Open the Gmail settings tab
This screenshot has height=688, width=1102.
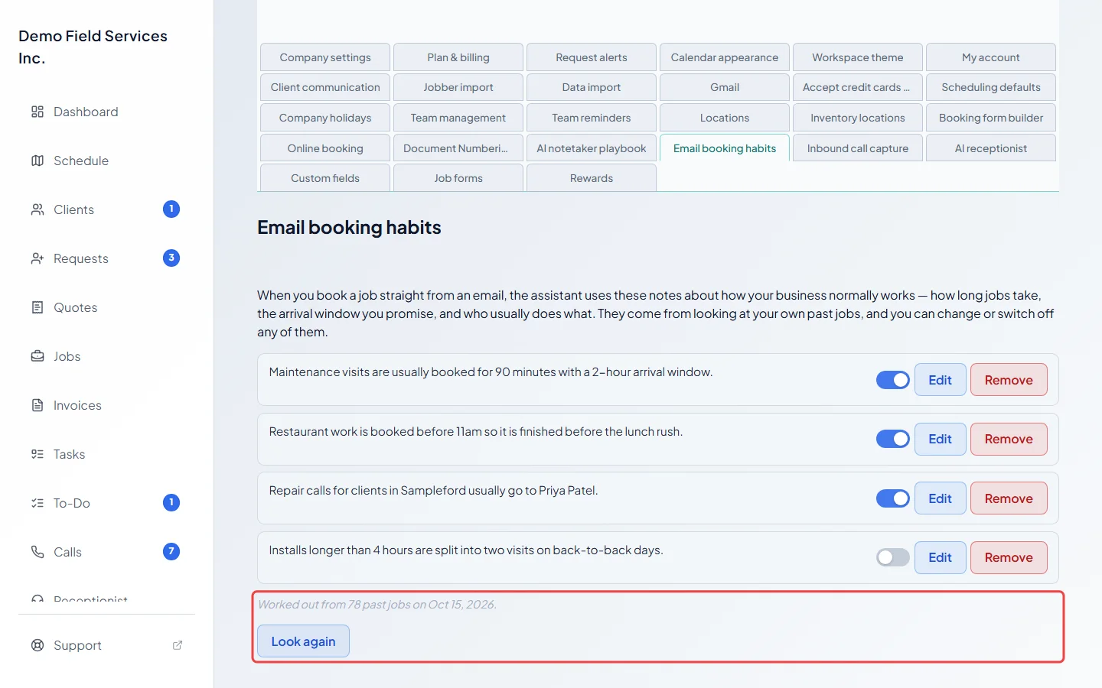725,87
